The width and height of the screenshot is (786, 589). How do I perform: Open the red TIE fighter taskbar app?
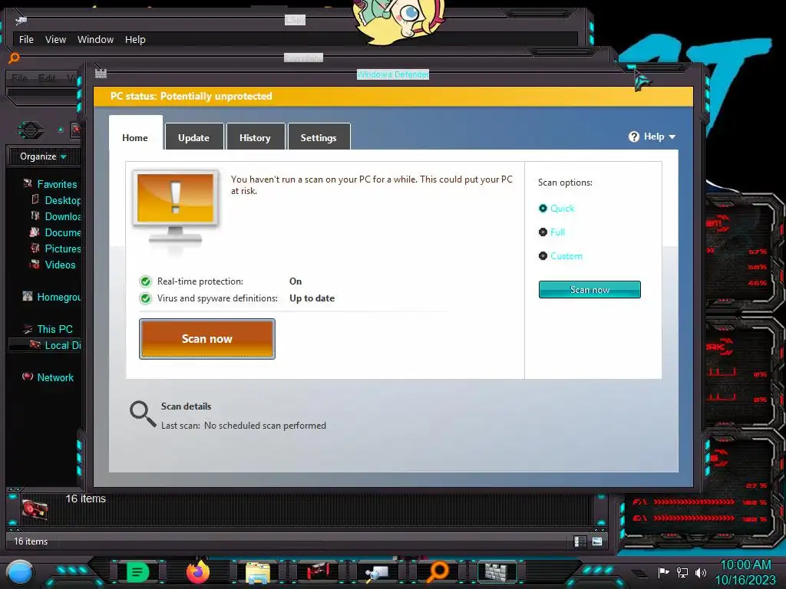point(318,571)
